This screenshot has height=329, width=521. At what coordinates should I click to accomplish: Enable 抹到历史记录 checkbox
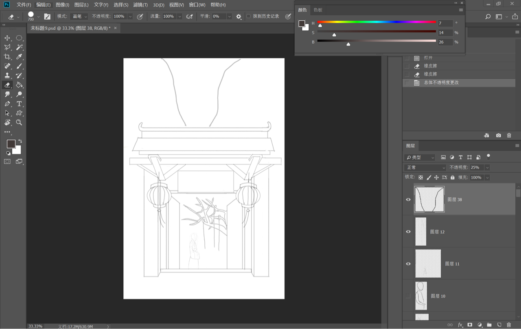(249, 16)
